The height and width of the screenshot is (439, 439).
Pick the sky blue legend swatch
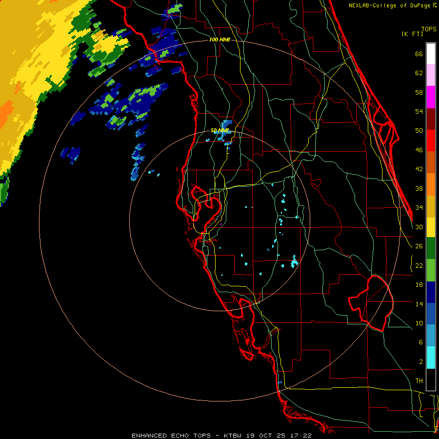(x=431, y=336)
